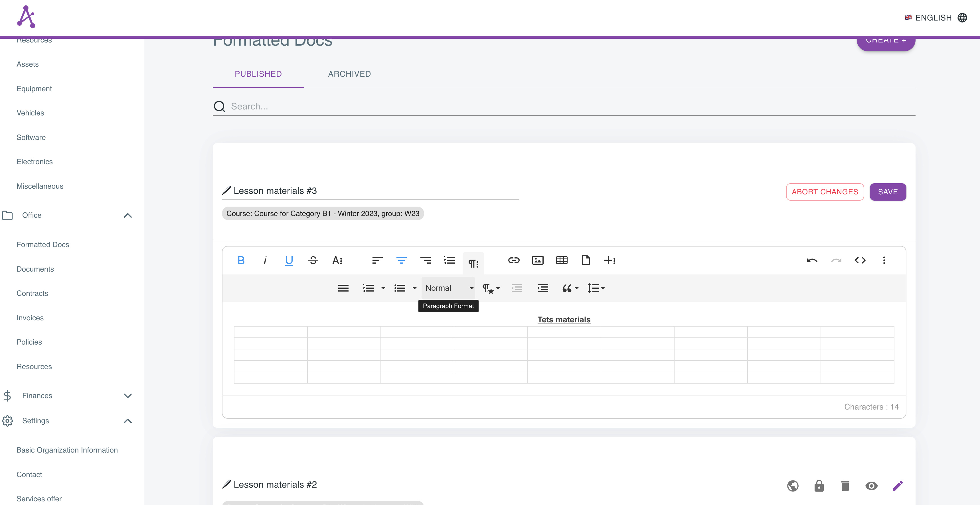The image size is (980, 505).
Task: Lock Lesson materials #2 document
Action: click(x=819, y=486)
